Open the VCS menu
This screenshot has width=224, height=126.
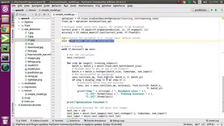pyautogui.click(x=98, y=6)
